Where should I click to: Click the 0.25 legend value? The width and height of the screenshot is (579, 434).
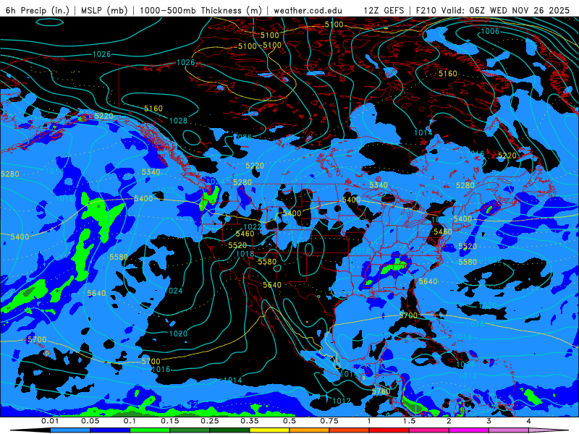point(210,421)
